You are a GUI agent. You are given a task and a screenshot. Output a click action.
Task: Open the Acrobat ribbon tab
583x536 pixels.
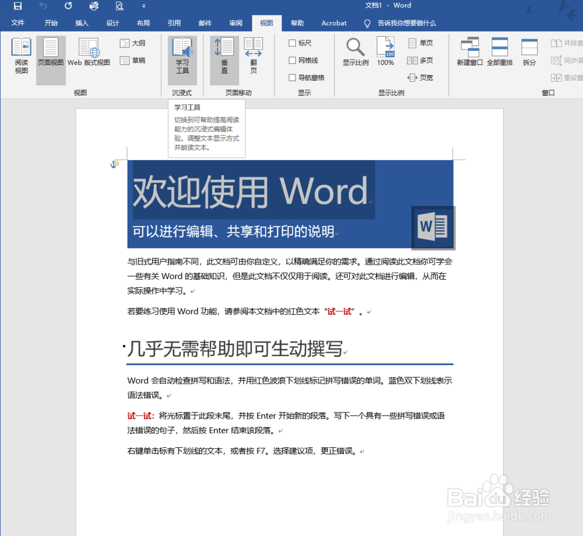[334, 23]
